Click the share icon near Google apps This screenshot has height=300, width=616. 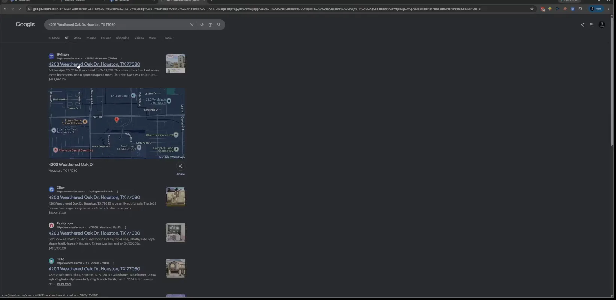(x=583, y=24)
